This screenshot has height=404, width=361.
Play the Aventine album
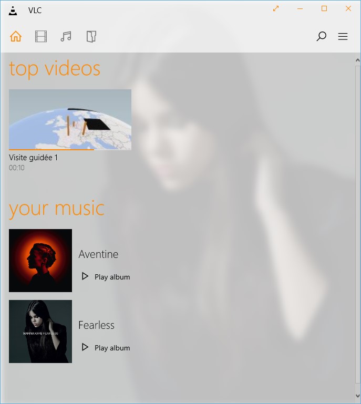[106, 277]
